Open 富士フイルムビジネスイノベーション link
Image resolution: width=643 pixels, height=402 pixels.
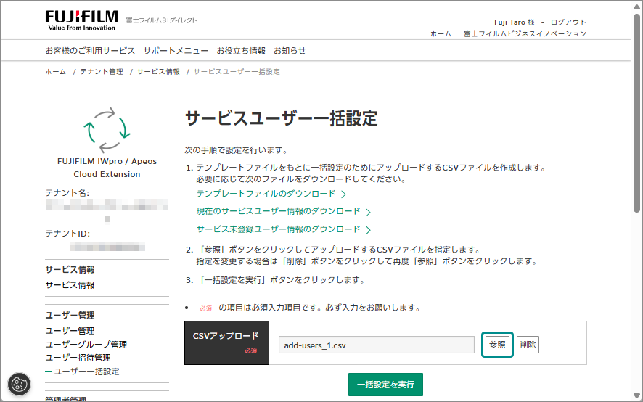coord(525,34)
